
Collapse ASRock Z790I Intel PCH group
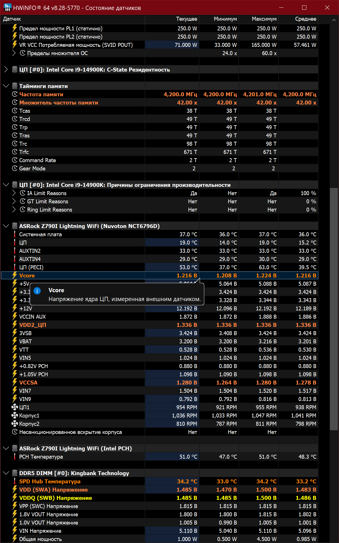coord(6,448)
